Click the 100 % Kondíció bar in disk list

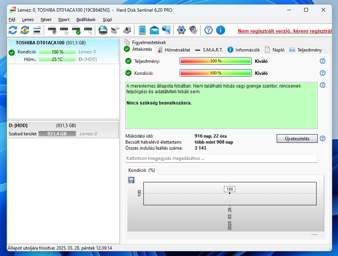pos(57,52)
